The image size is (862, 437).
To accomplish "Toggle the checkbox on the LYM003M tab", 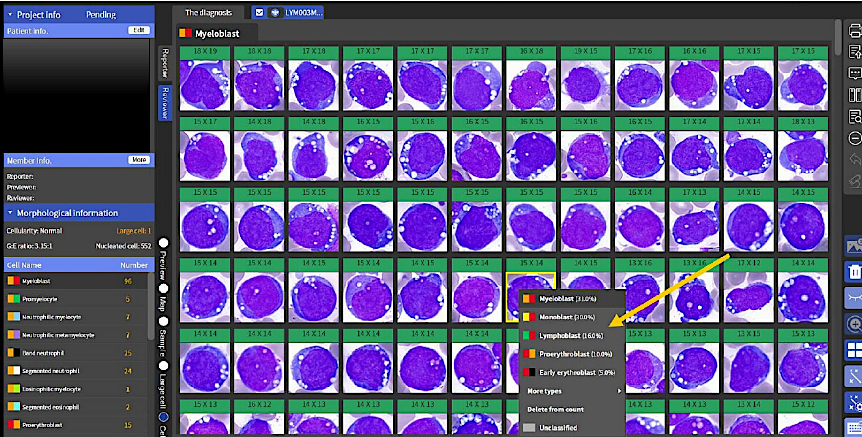I will tap(259, 13).
